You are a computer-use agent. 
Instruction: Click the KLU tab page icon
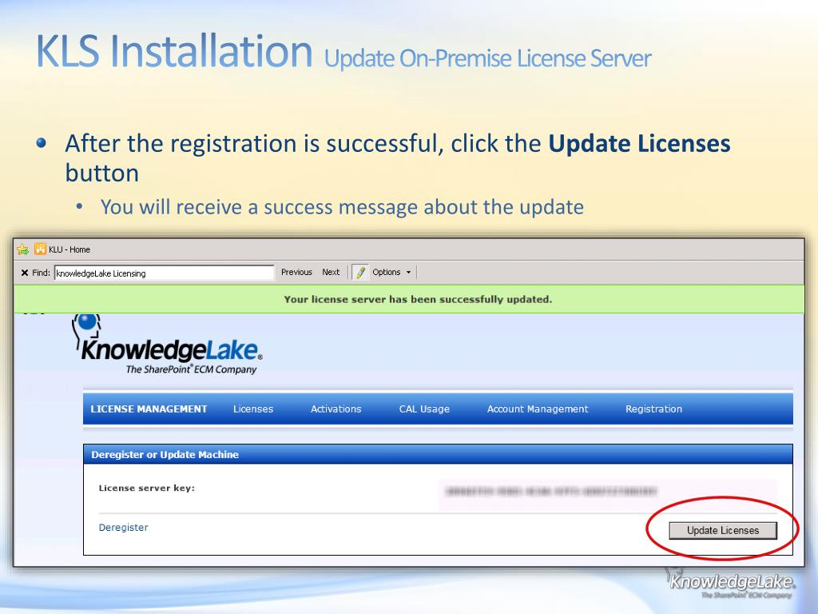tap(40, 249)
